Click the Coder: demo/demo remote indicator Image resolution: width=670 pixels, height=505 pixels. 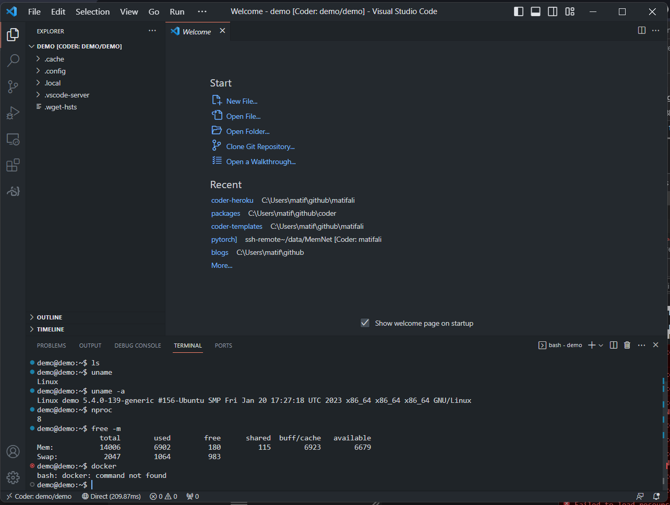39,496
